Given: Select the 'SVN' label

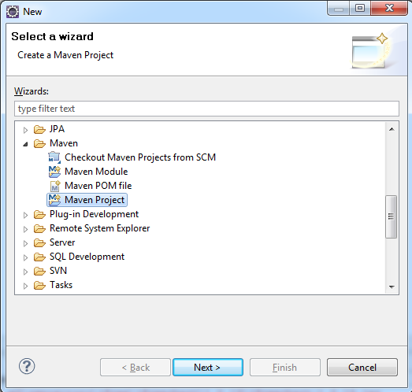Looking at the screenshot, I should tap(58, 271).
